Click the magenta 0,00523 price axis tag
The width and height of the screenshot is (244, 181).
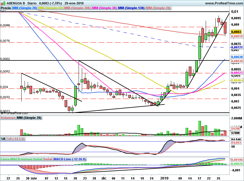click(x=237, y=73)
